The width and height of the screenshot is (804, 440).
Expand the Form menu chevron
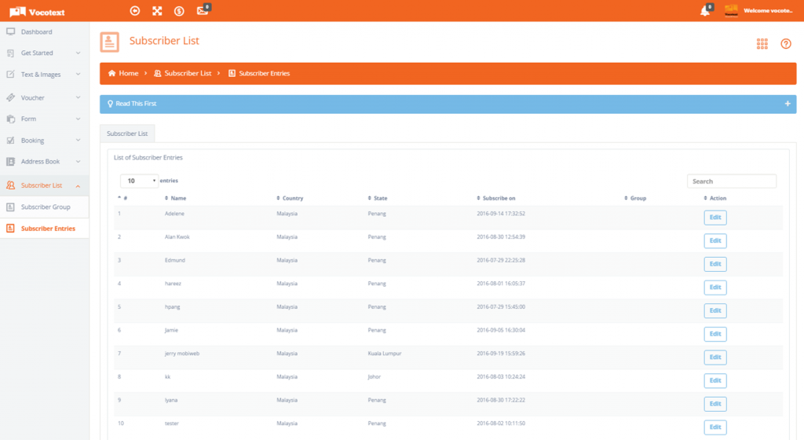pos(78,119)
